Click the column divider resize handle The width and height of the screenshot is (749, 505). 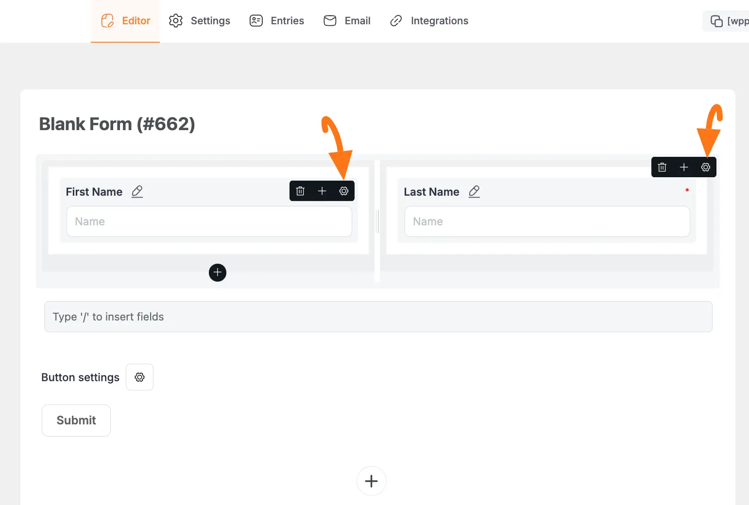377,221
